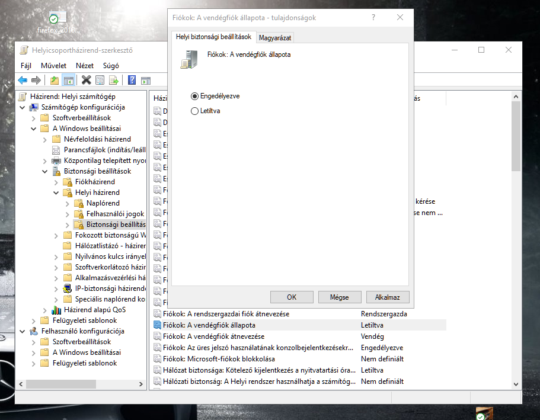Click the Forward arrow toolbar icon

click(36, 81)
